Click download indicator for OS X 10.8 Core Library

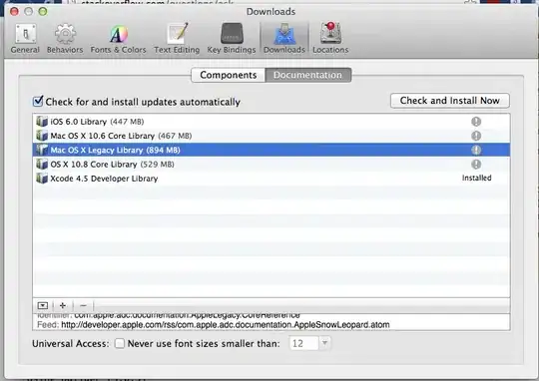(476, 165)
